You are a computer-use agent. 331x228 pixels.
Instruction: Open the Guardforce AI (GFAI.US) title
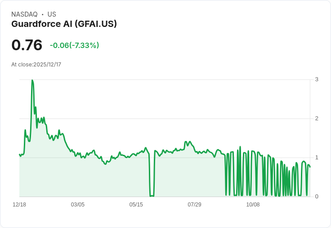tap(64, 24)
